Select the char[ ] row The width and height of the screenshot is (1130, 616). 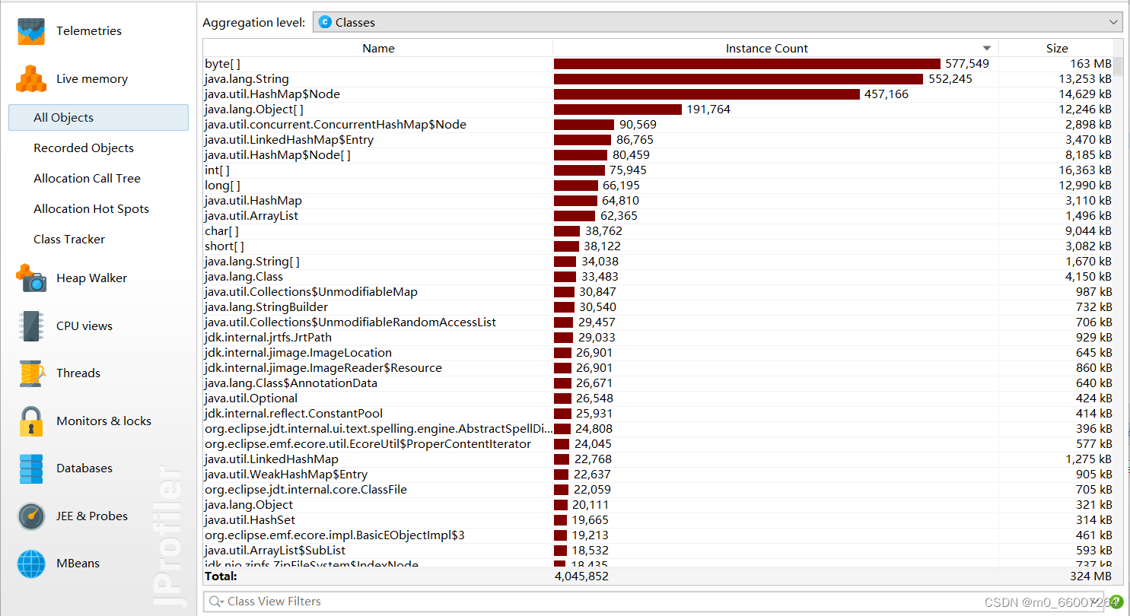pos(659,231)
